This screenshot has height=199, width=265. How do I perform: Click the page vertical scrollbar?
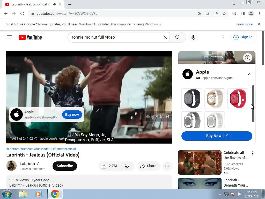click(263, 48)
